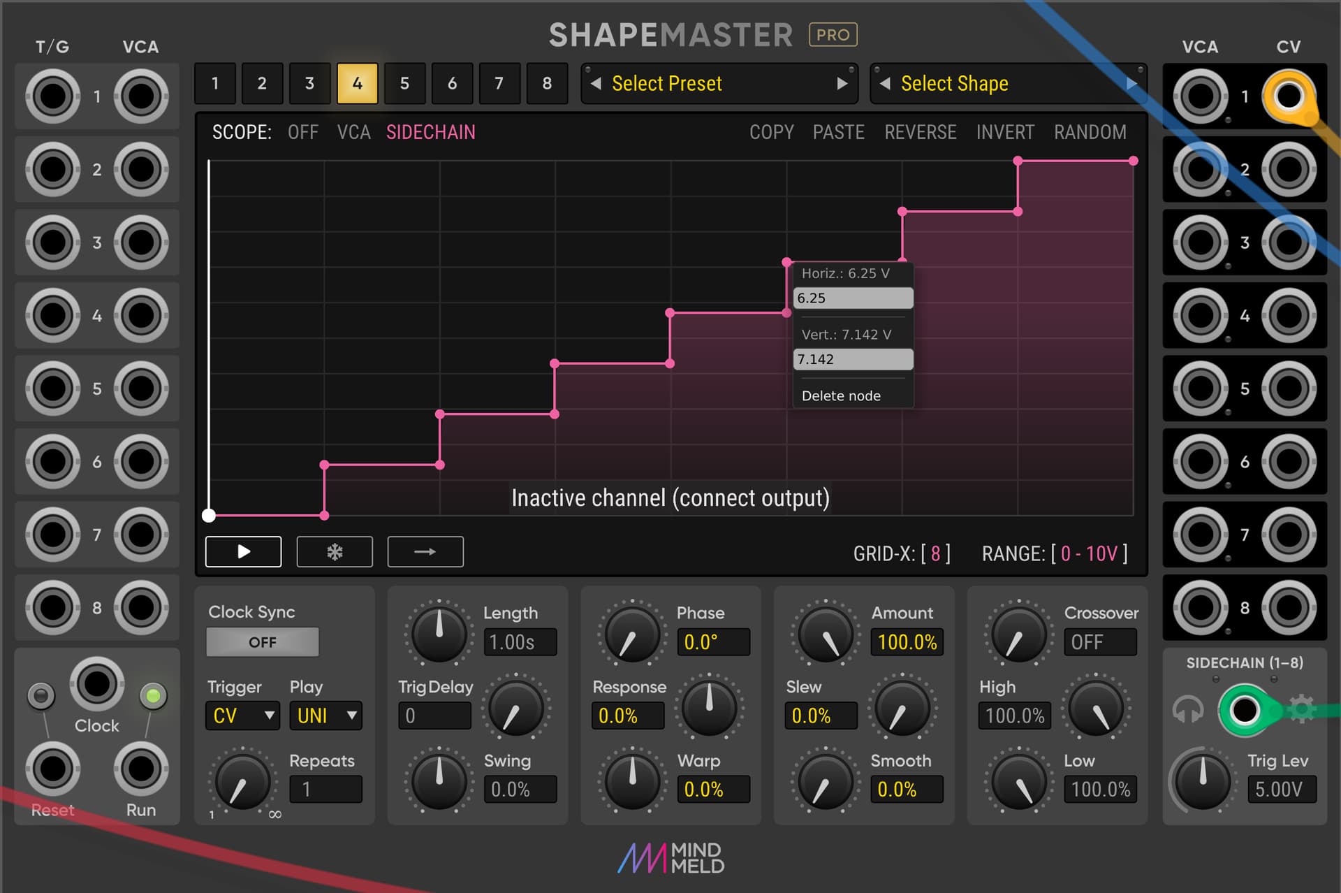This screenshot has width=1341, height=893.
Task: Click the INVERT shape button
Action: coord(1004,132)
